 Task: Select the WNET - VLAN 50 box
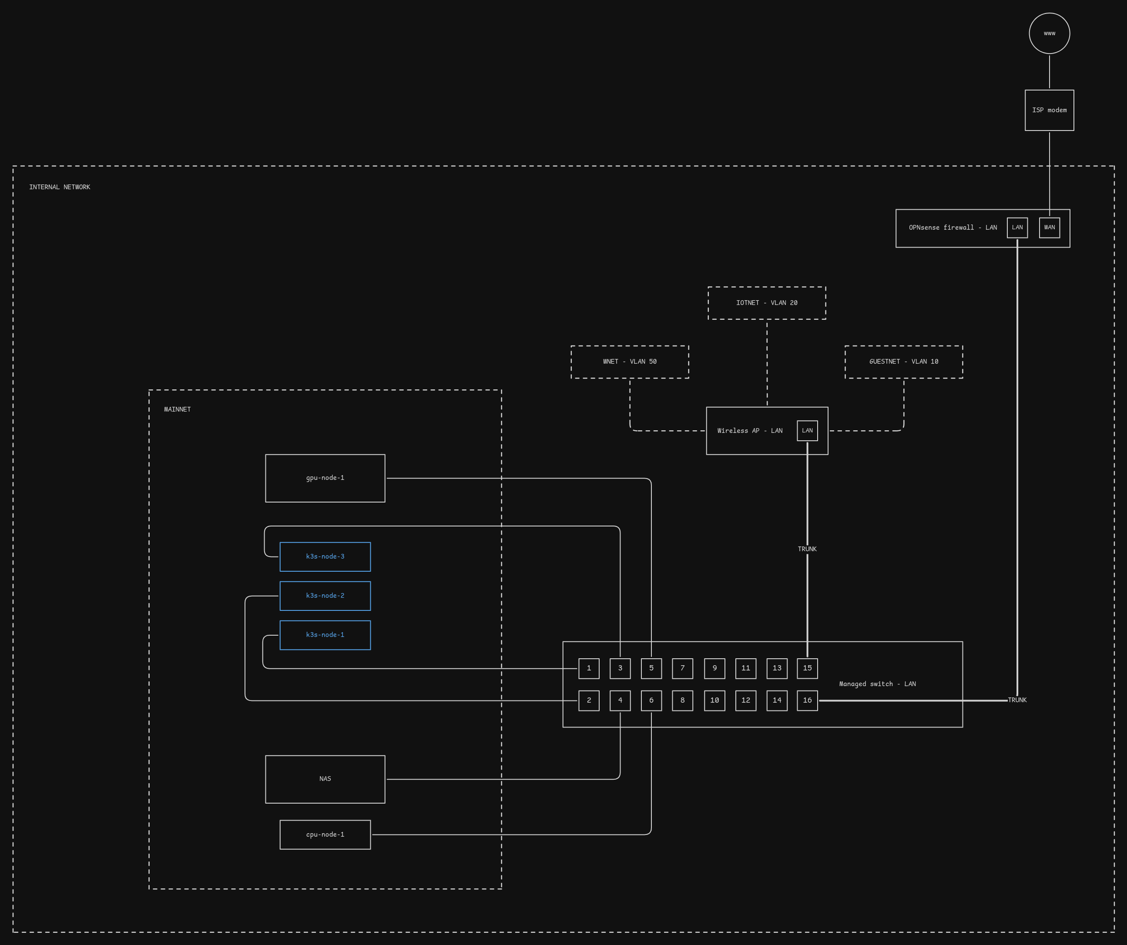tap(630, 362)
